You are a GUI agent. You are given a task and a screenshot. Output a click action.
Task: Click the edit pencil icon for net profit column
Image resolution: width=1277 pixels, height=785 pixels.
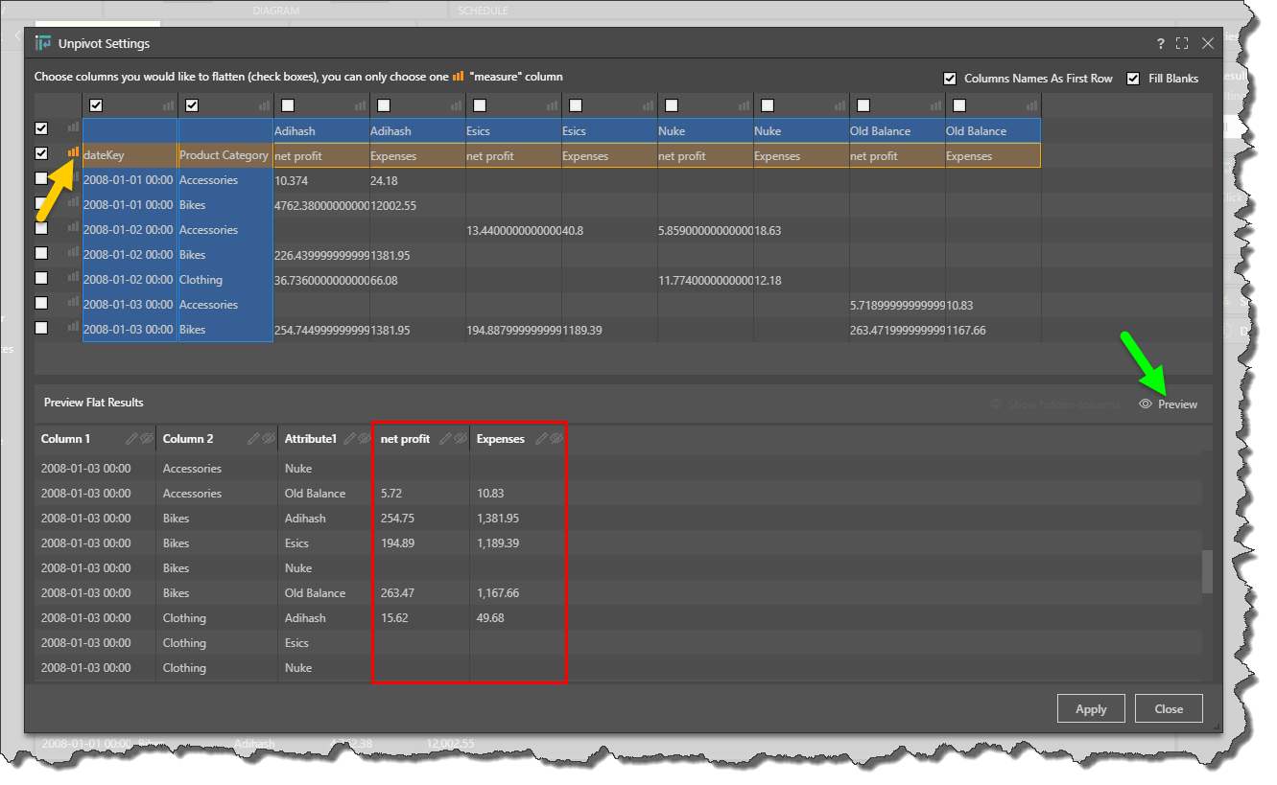tap(445, 439)
